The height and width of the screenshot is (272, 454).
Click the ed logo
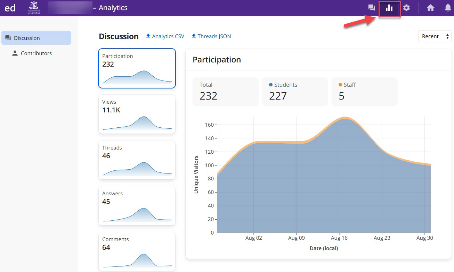pyautogui.click(x=10, y=8)
